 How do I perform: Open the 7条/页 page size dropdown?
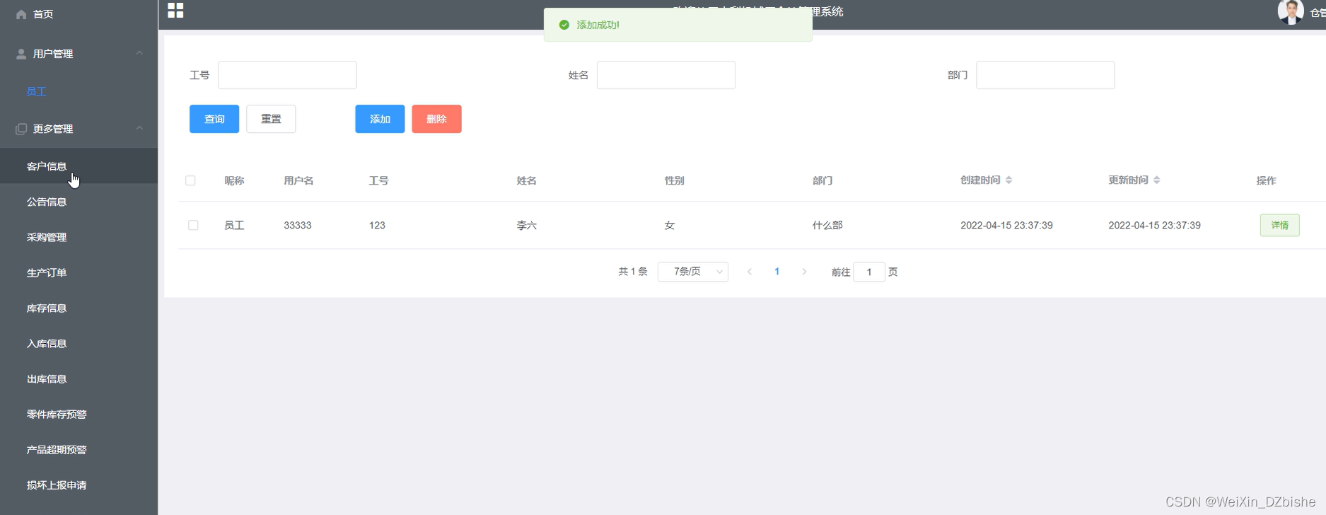coord(693,272)
